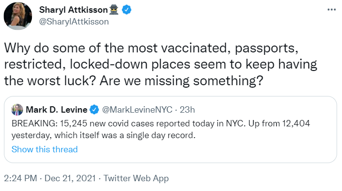Click the Dec 21, 2021 date
Viewport: 342px width, 191px height.
point(70,178)
